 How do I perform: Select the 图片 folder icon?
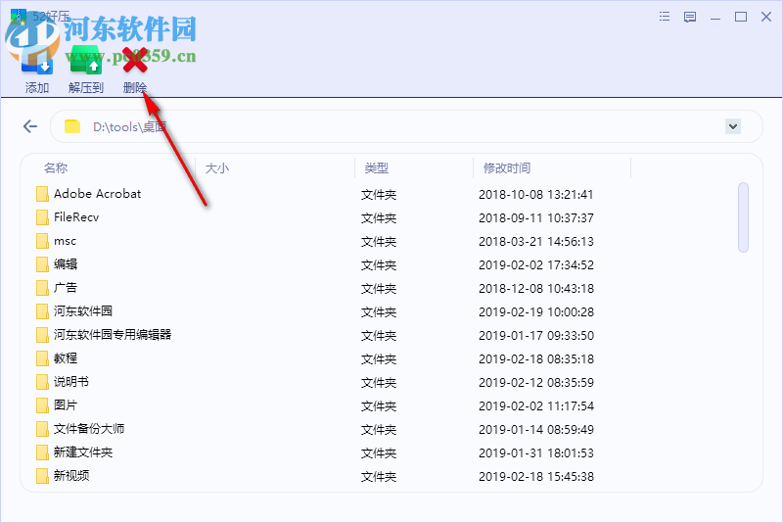[x=42, y=405]
